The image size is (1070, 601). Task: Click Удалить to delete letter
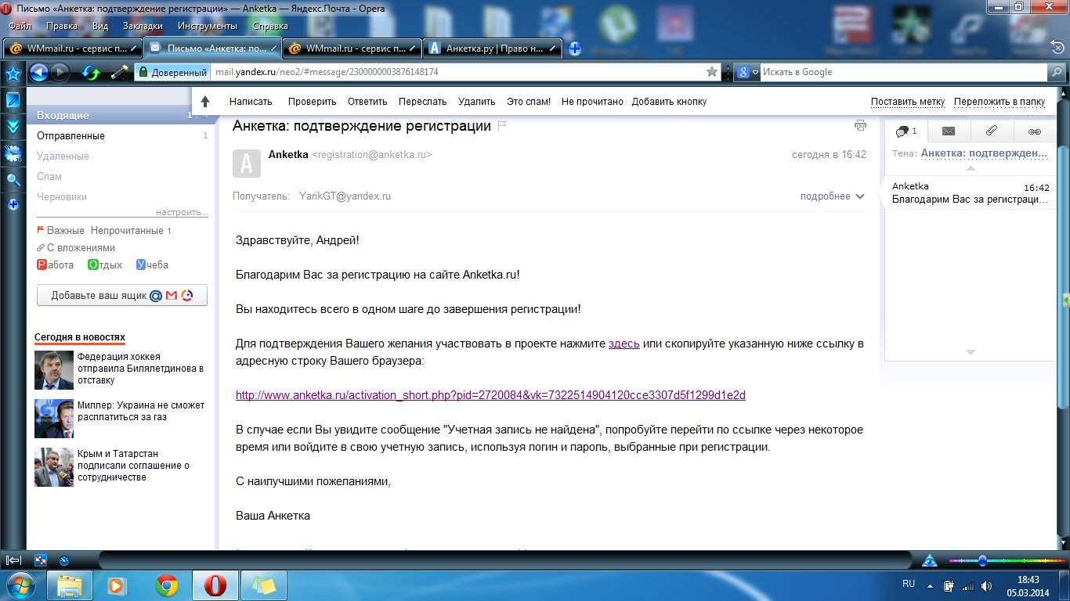click(477, 102)
